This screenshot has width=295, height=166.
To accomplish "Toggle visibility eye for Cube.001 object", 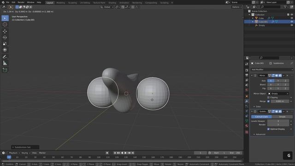I will (x=292, y=22).
